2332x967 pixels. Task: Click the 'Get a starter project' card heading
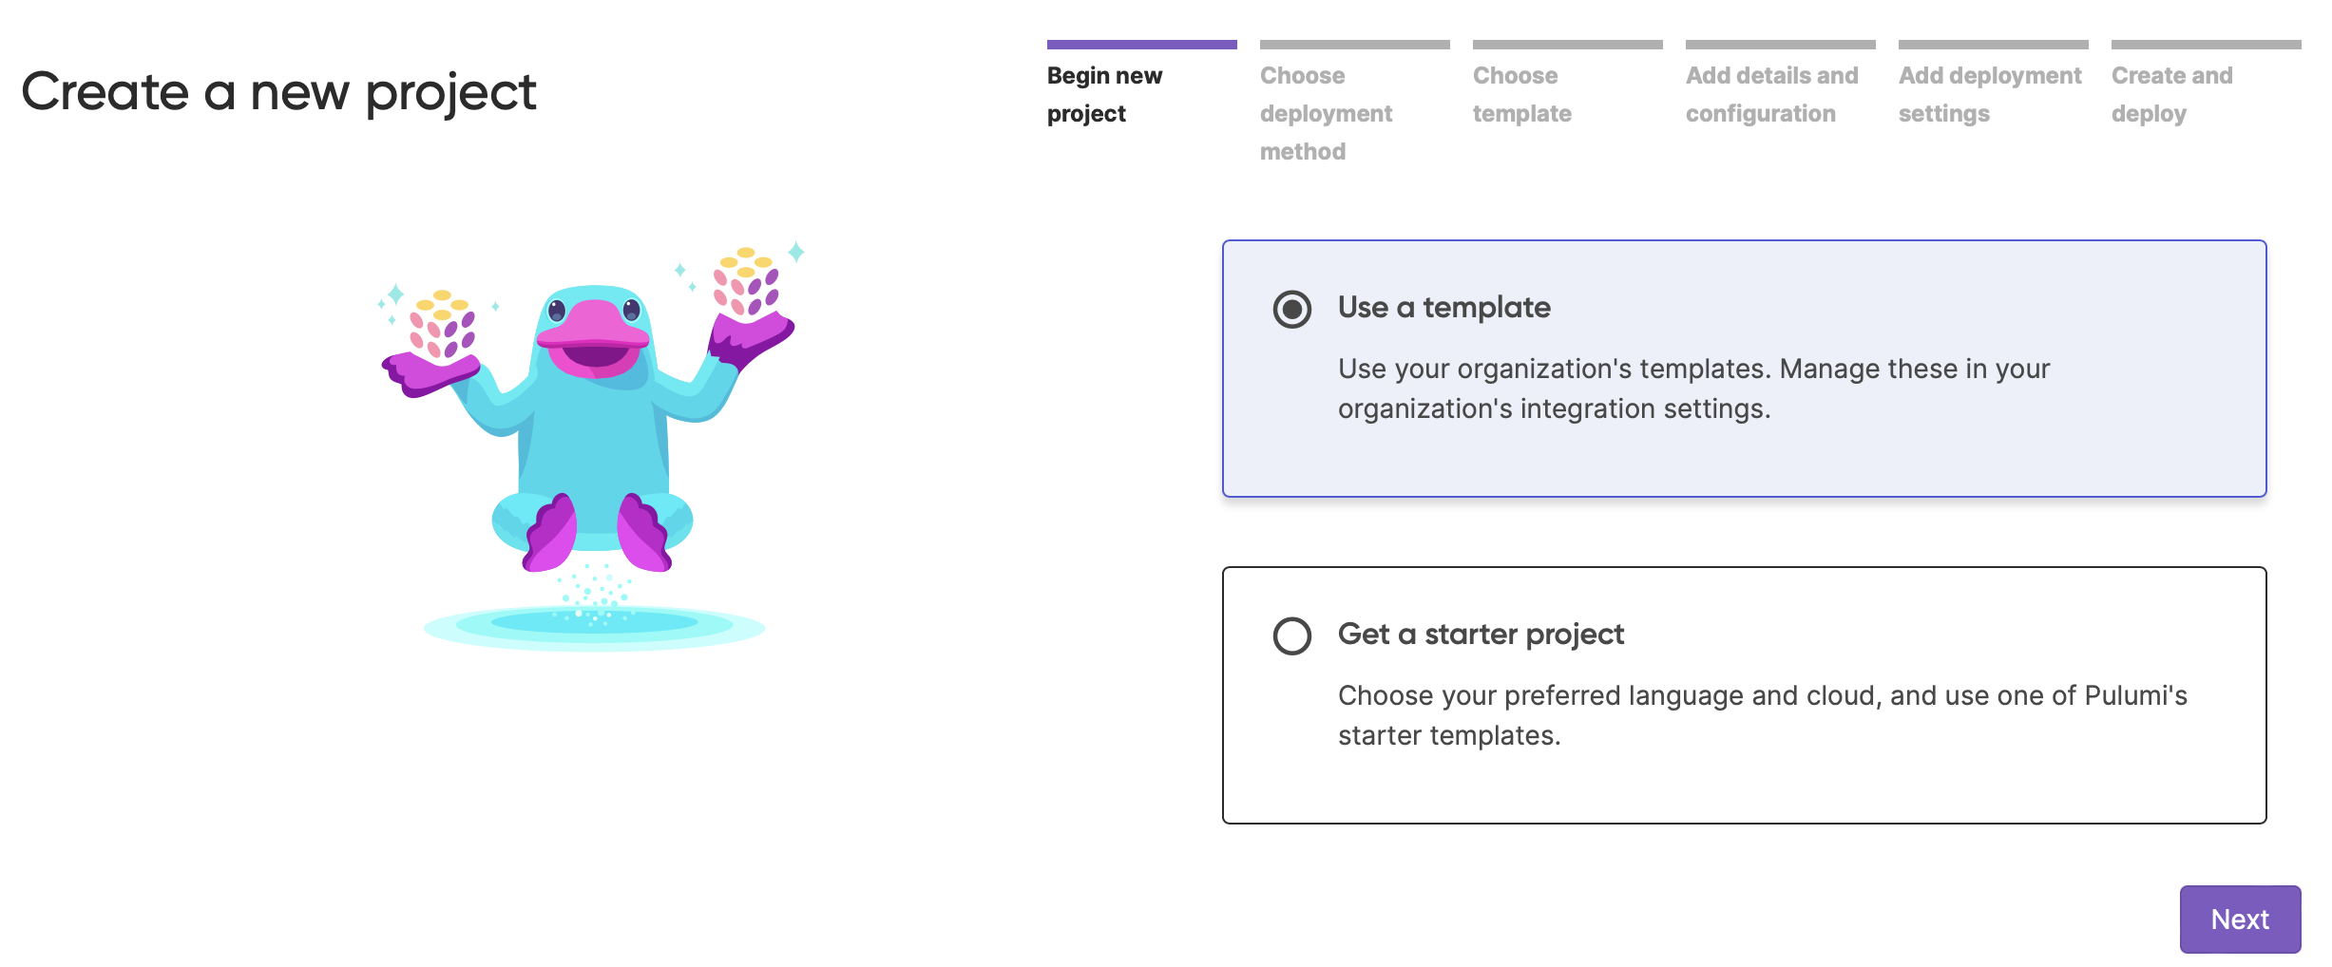click(x=1481, y=634)
